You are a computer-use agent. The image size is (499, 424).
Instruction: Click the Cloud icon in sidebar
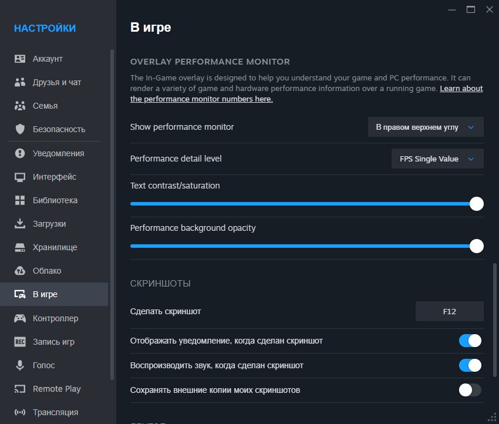pos(20,271)
